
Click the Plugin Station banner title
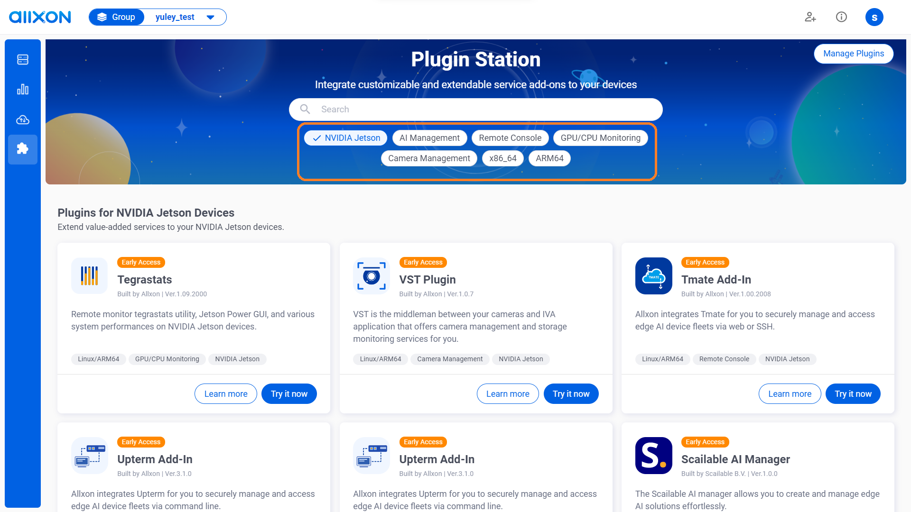point(476,59)
